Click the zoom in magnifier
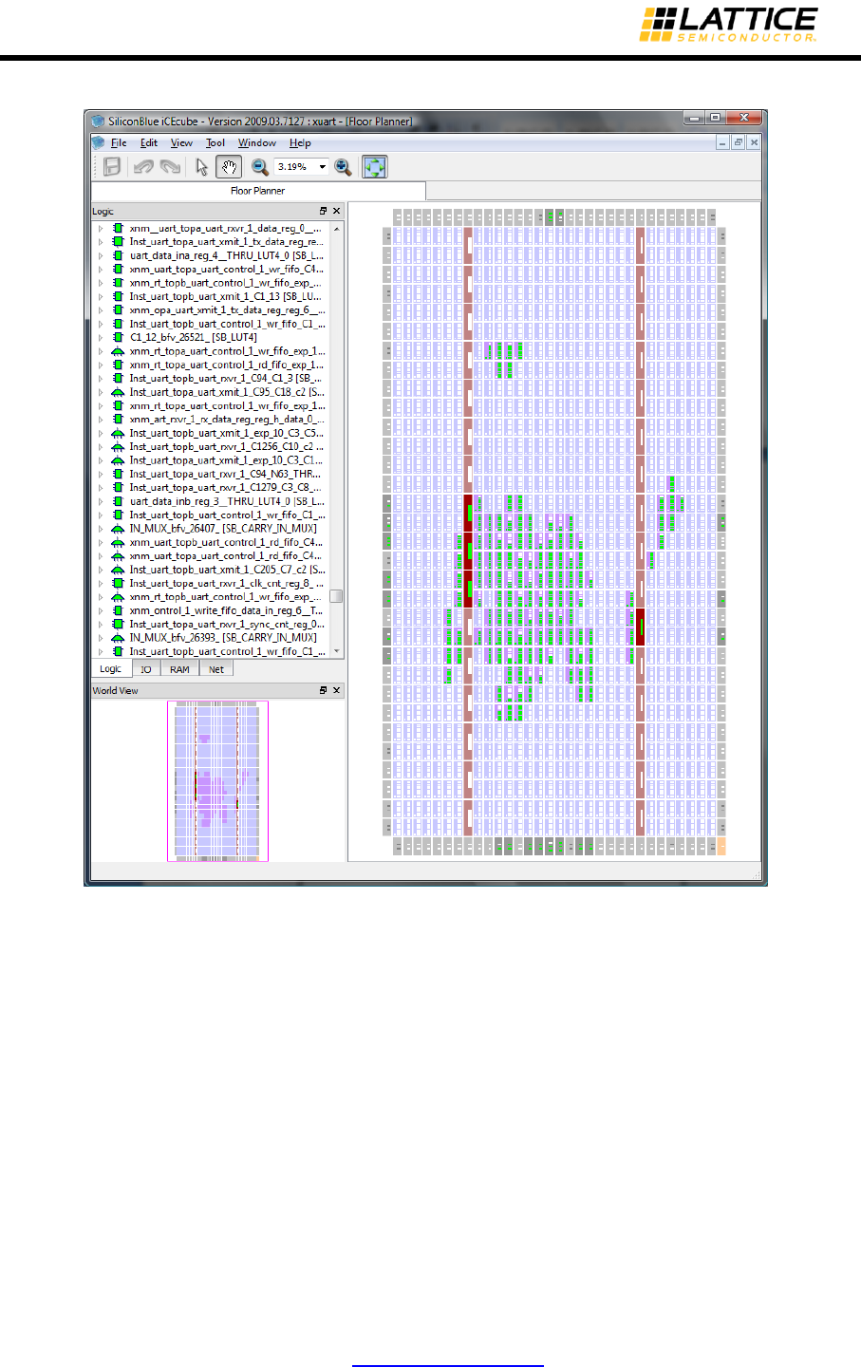The width and height of the screenshot is (861, 1367). (343, 167)
